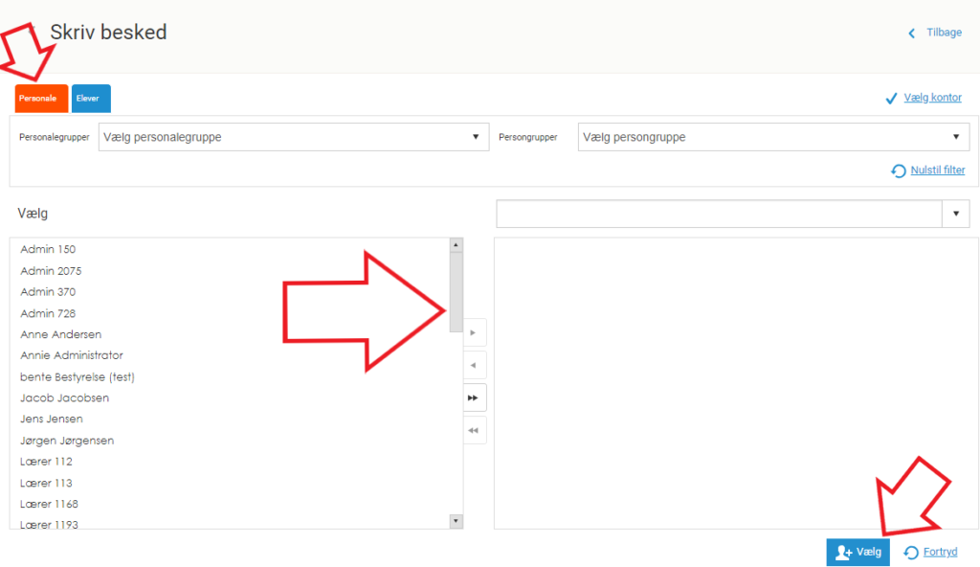
Task: Select Admin 2075 in the list
Action: (51, 271)
